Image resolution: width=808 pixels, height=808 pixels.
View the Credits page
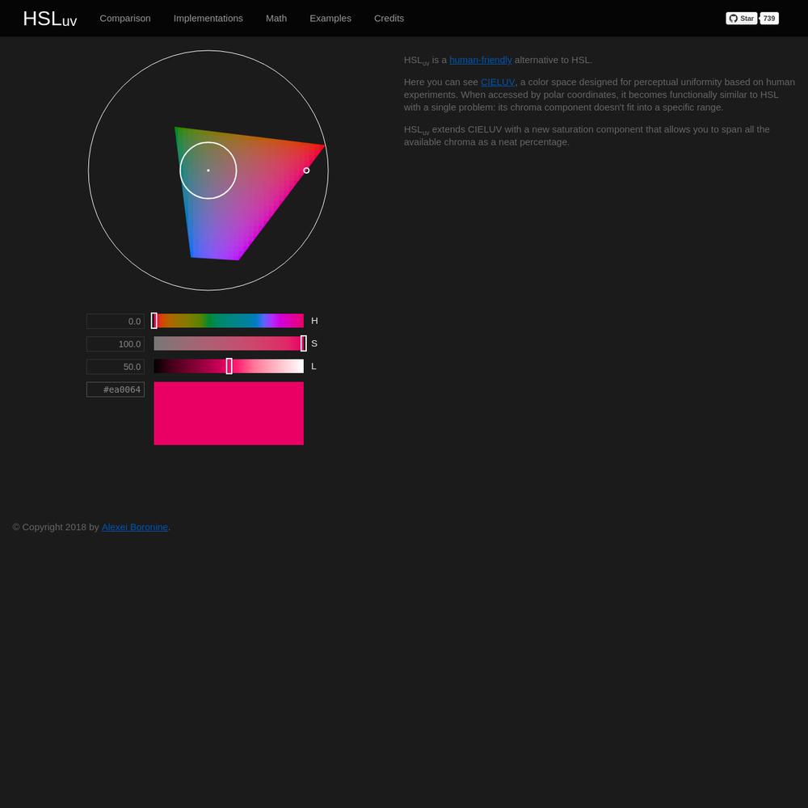tap(389, 18)
